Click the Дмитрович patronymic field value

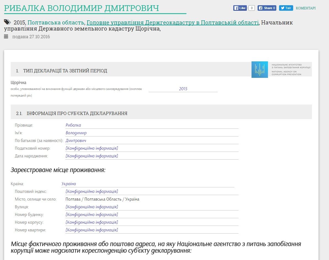(x=76, y=141)
